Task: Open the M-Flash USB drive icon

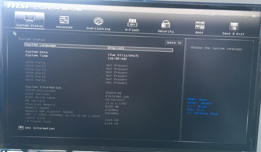Action: point(132,23)
